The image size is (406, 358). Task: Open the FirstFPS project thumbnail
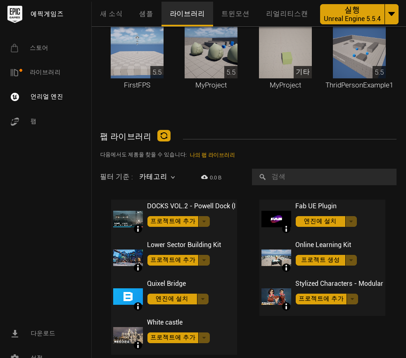[x=137, y=52]
